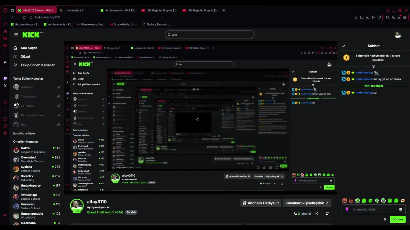Click the Ara search field
The height and width of the screenshot is (230, 410).
(209, 35)
